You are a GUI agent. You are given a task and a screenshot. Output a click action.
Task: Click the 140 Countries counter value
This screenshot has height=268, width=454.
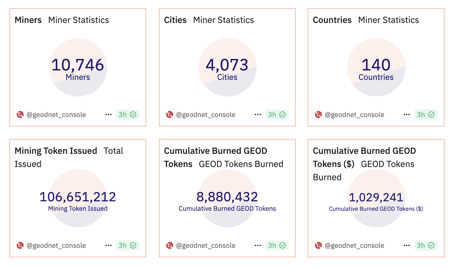(x=376, y=65)
